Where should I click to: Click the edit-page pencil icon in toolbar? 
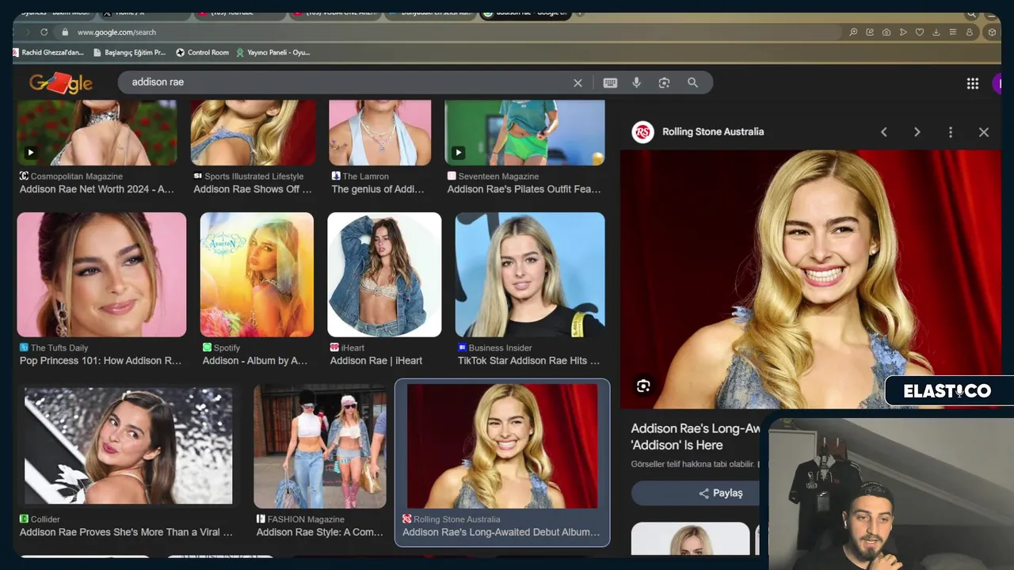(870, 32)
